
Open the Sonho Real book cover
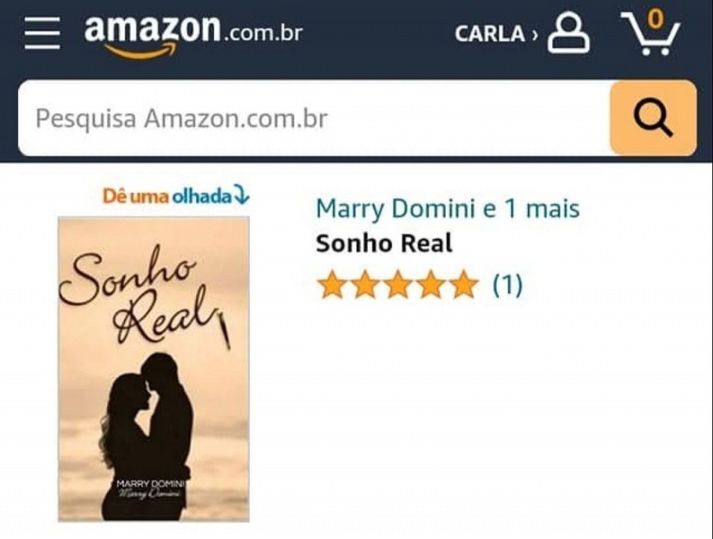(154, 369)
